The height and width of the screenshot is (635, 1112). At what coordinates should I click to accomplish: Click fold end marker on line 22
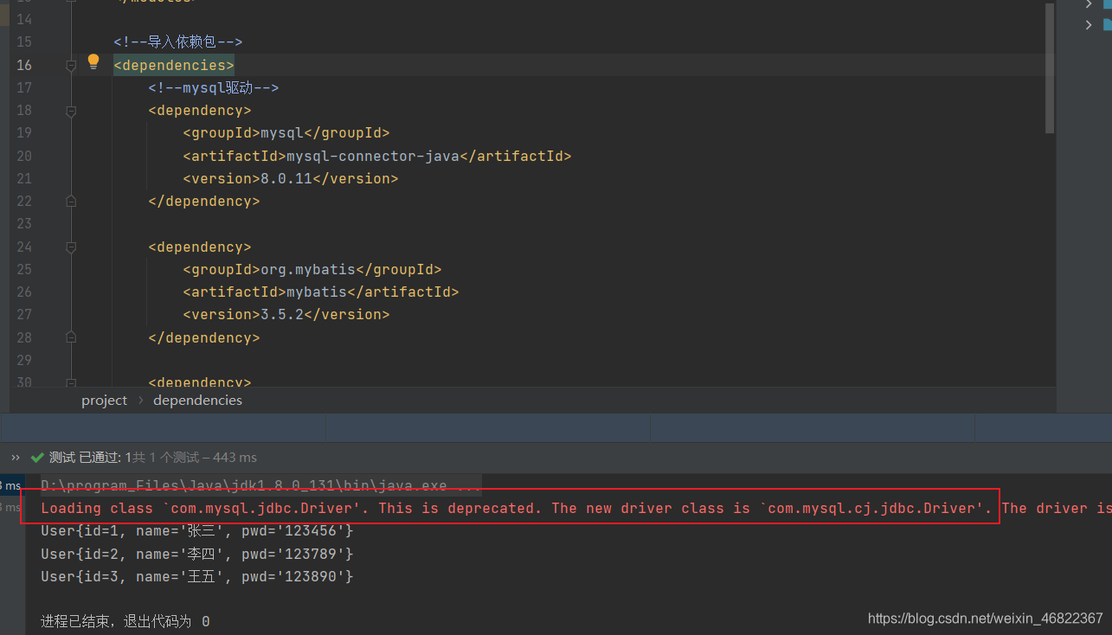(x=71, y=202)
